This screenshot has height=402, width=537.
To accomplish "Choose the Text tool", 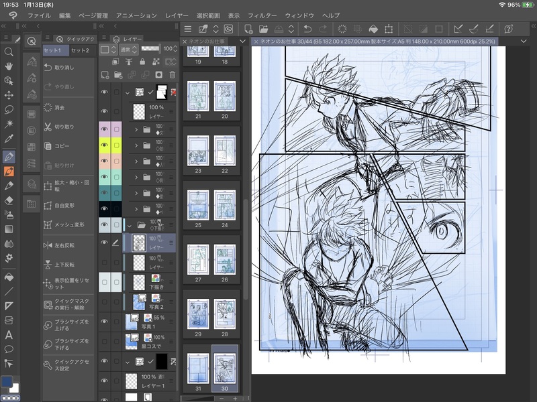I will click(x=9, y=334).
